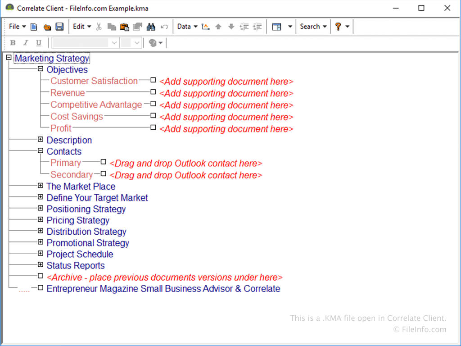Click the Move Down arrow icon
This screenshot has height=346, width=461.
pyautogui.click(x=231, y=27)
